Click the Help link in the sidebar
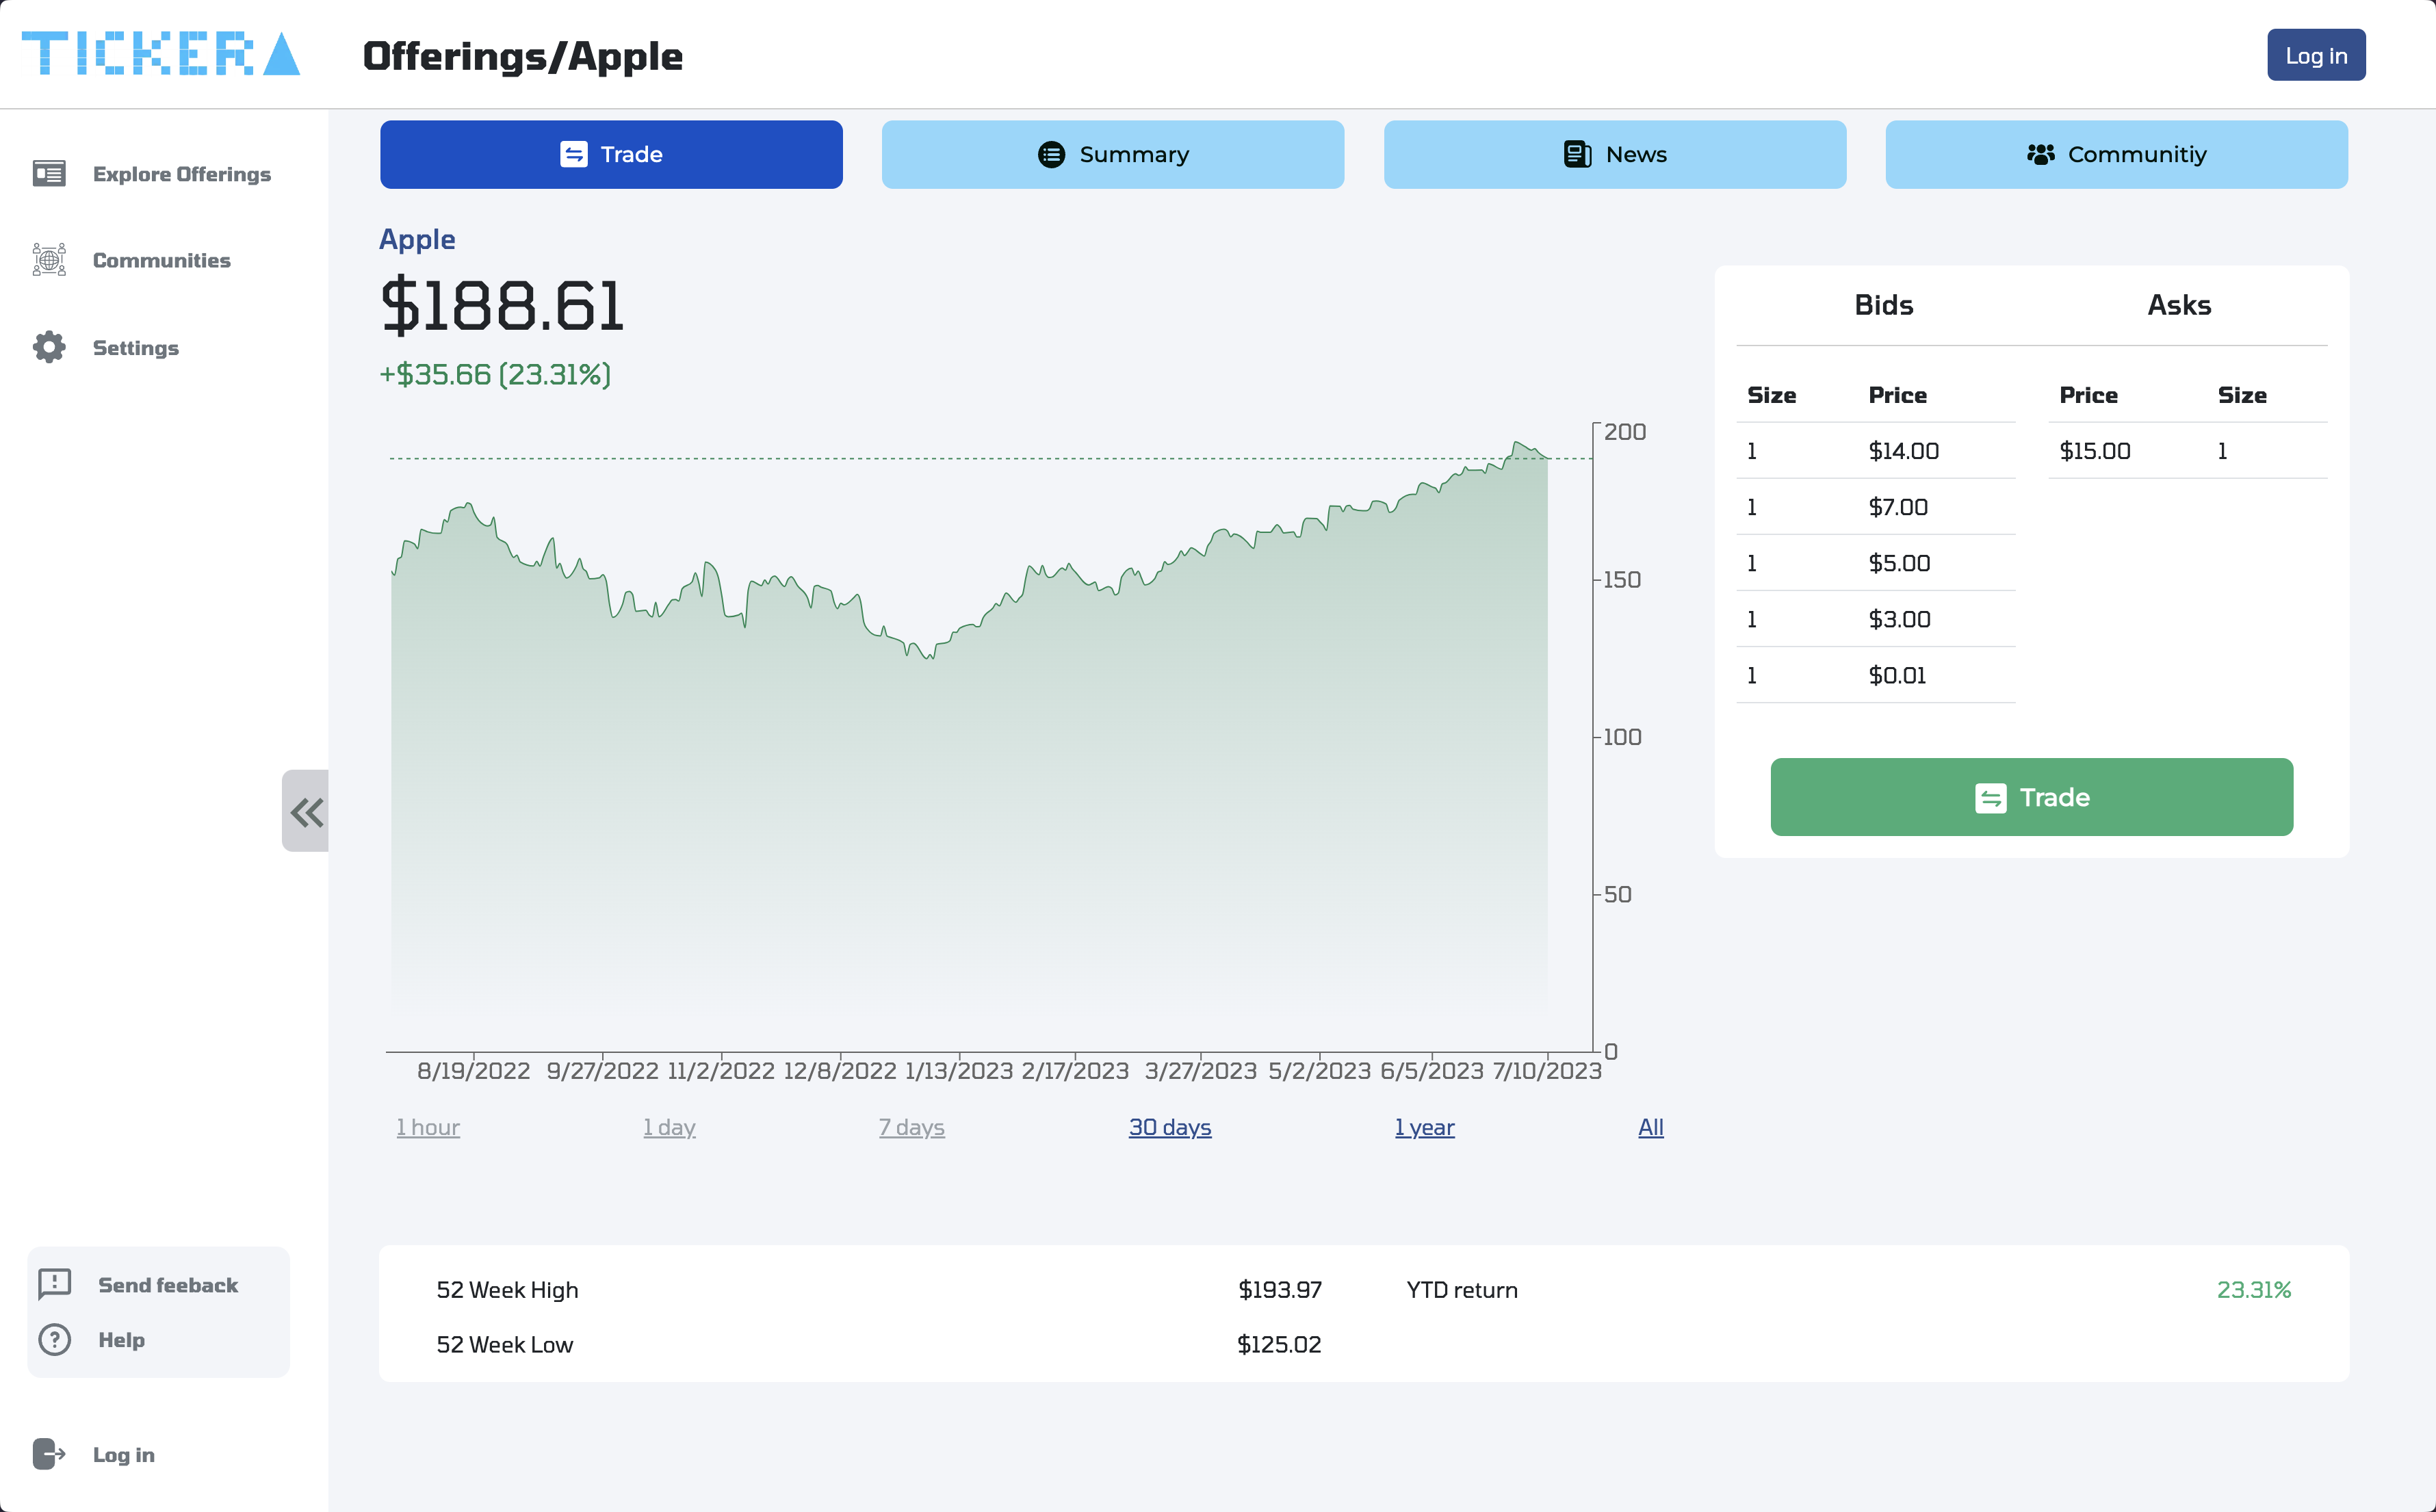This screenshot has height=1512, width=2436. [121, 1340]
